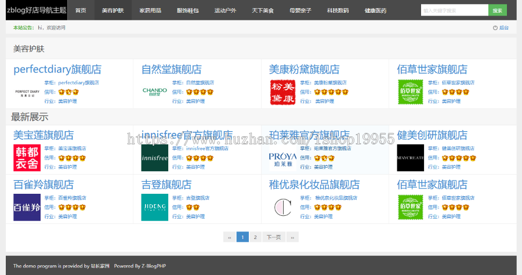
Task: Click the crown credit icons for 健美创研旗舰店
Action: (459, 158)
